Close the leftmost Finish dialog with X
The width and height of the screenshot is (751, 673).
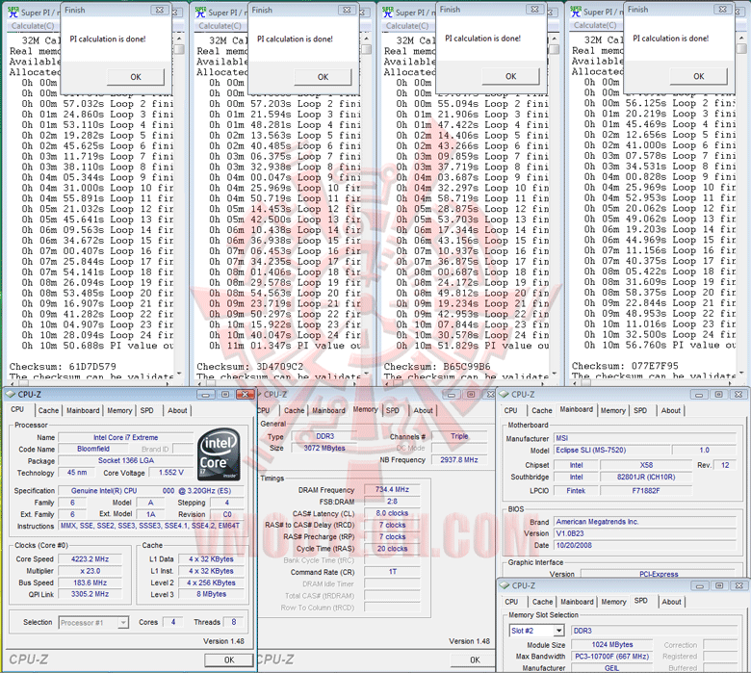(x=160, y=10)
